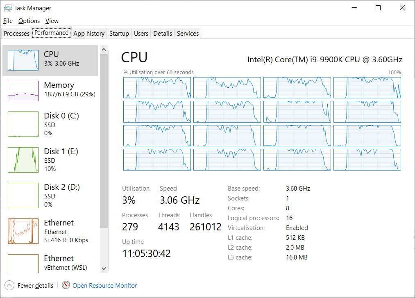This screenshot has height=298, width=415.
Task: Switch to the Processes tab
Action: click(16, 33)
